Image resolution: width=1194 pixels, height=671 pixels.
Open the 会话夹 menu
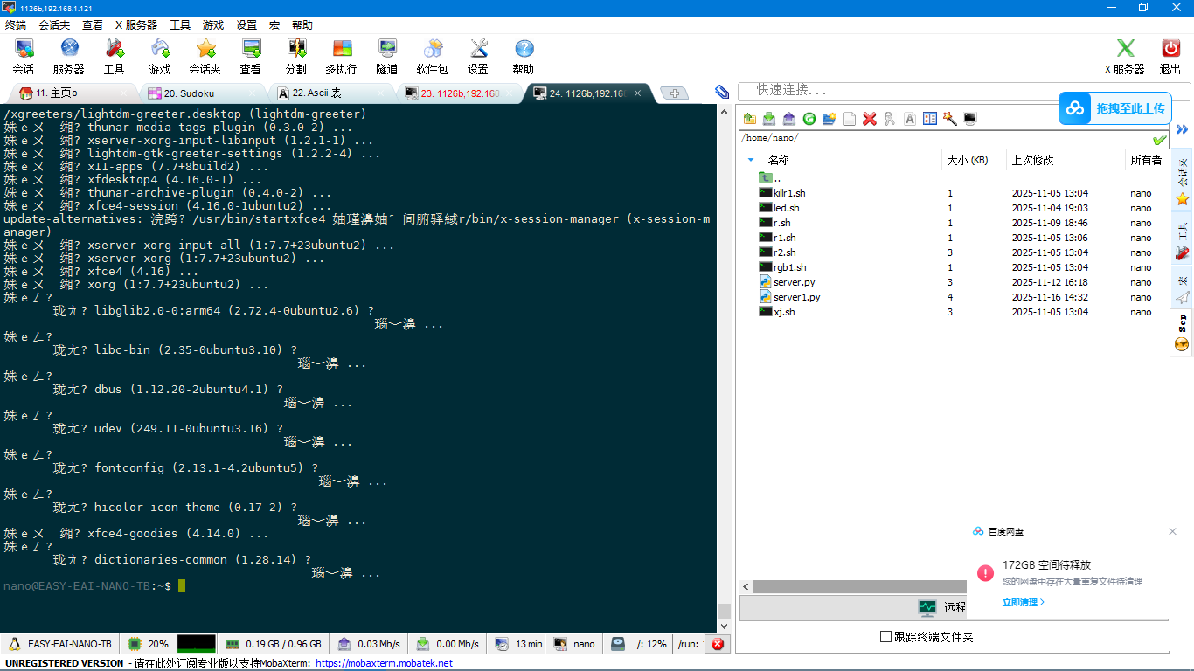(54, 25)
